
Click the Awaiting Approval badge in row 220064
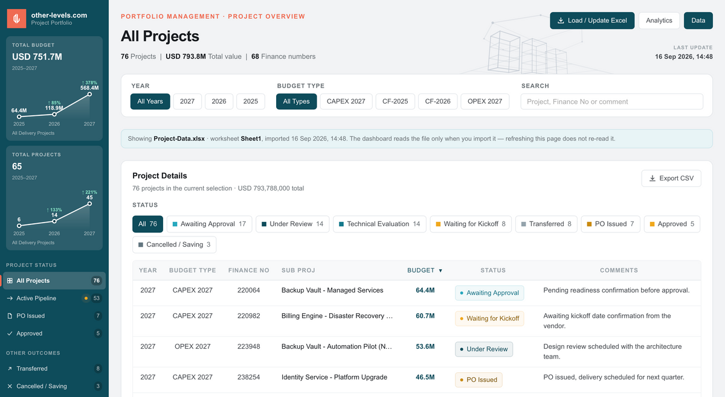tap(489, 293)
